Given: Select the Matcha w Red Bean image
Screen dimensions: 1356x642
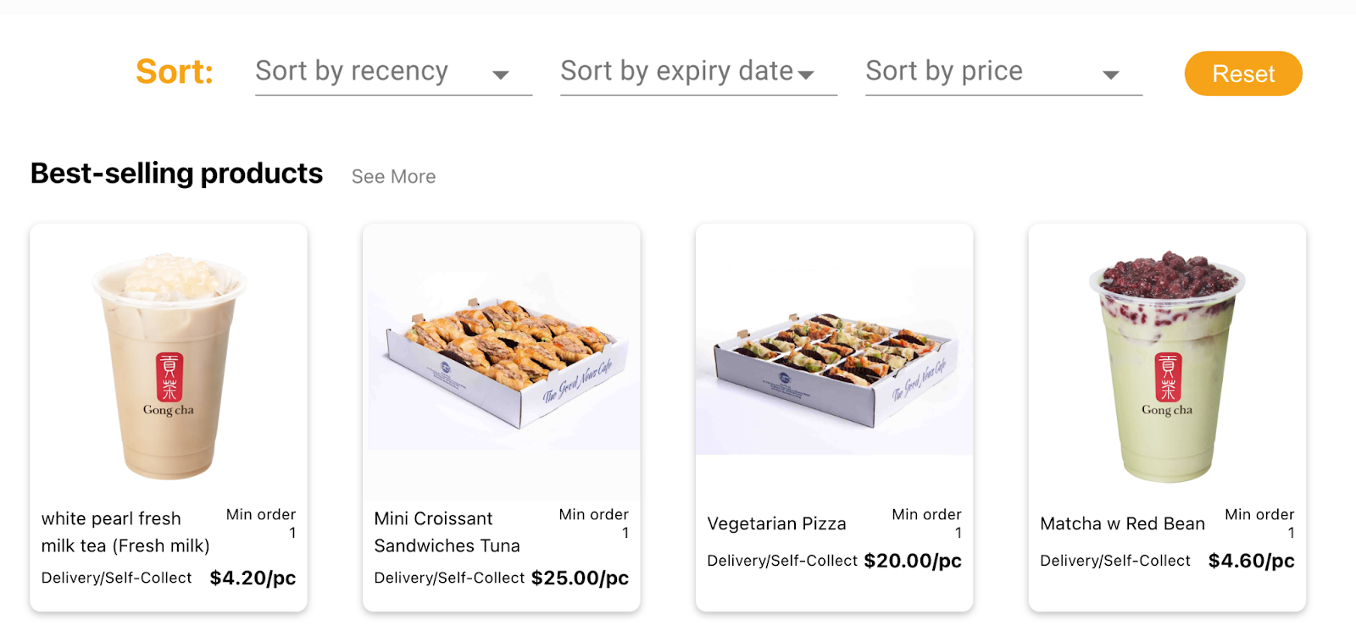Looking at the screenshot, I should [x=1167, y=364].
